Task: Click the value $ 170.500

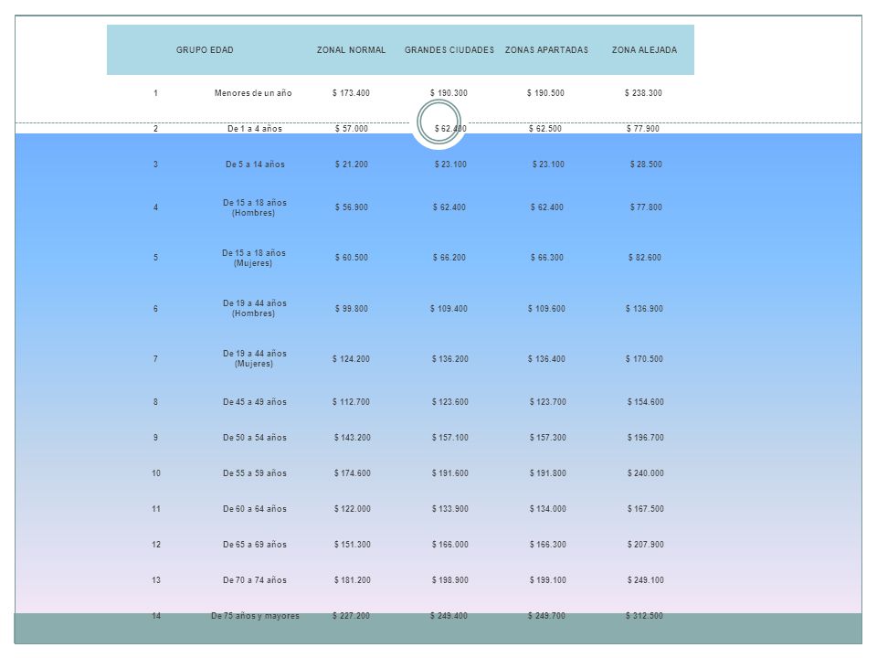Action: (644, 359)
